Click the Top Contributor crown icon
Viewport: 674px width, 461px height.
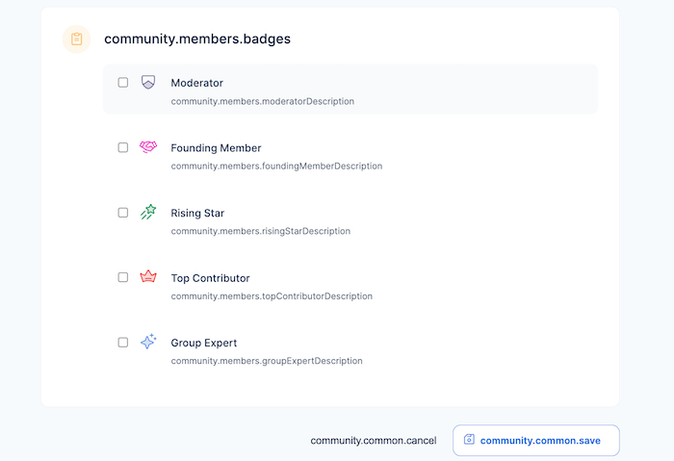click(148, 277)
